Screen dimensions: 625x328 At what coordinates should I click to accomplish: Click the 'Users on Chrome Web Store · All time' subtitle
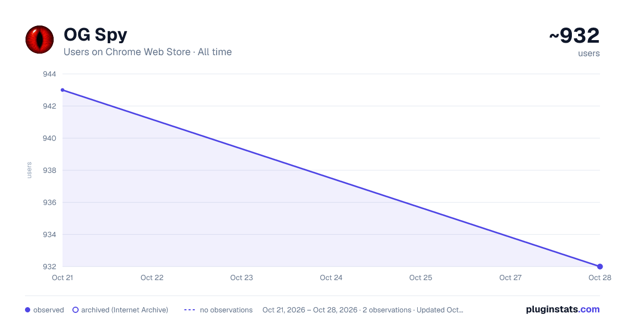(x=147, y=52)
